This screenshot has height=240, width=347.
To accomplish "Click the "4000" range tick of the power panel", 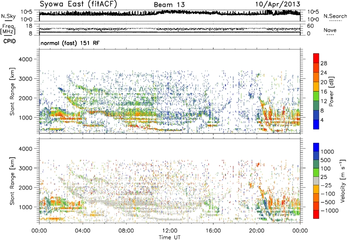I will click(x=25, y=59).
